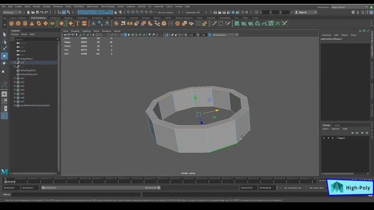
Task: Click the Mirror shelf icon
Action: click(130, 23)
